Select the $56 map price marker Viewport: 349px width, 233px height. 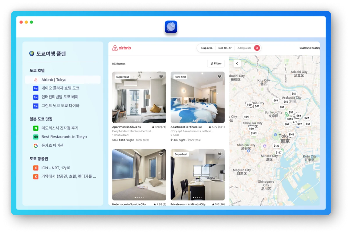(247, 117)
